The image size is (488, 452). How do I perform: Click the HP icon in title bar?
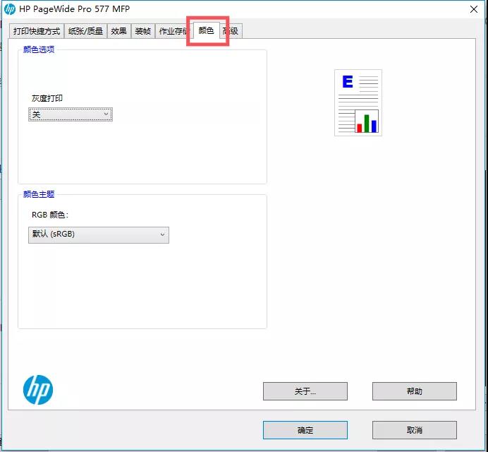(10, 9)
